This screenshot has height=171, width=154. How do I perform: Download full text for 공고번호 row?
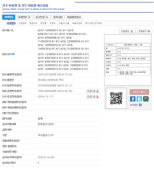[93, 97]
